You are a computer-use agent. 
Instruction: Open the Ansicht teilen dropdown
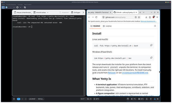pos(41,12)
